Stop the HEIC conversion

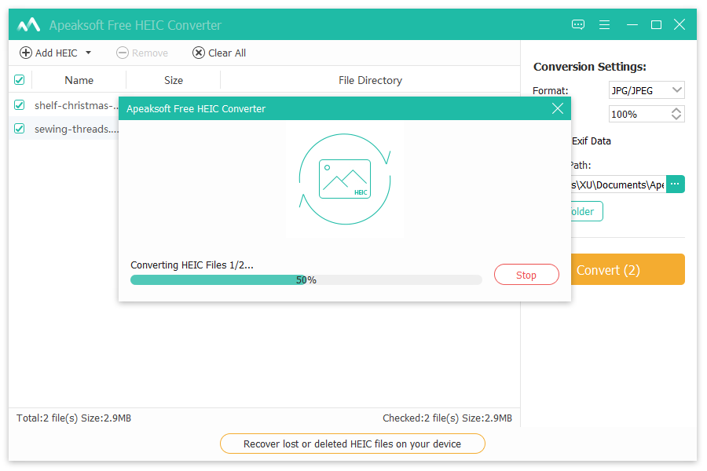pyautogui.click(x=526, y=275)
